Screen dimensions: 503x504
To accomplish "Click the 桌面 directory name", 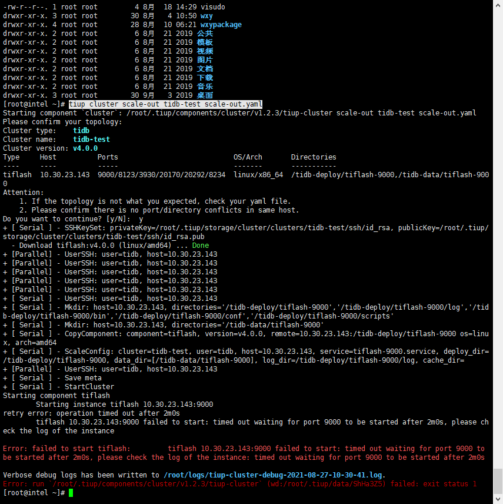I will coord(205,95).
